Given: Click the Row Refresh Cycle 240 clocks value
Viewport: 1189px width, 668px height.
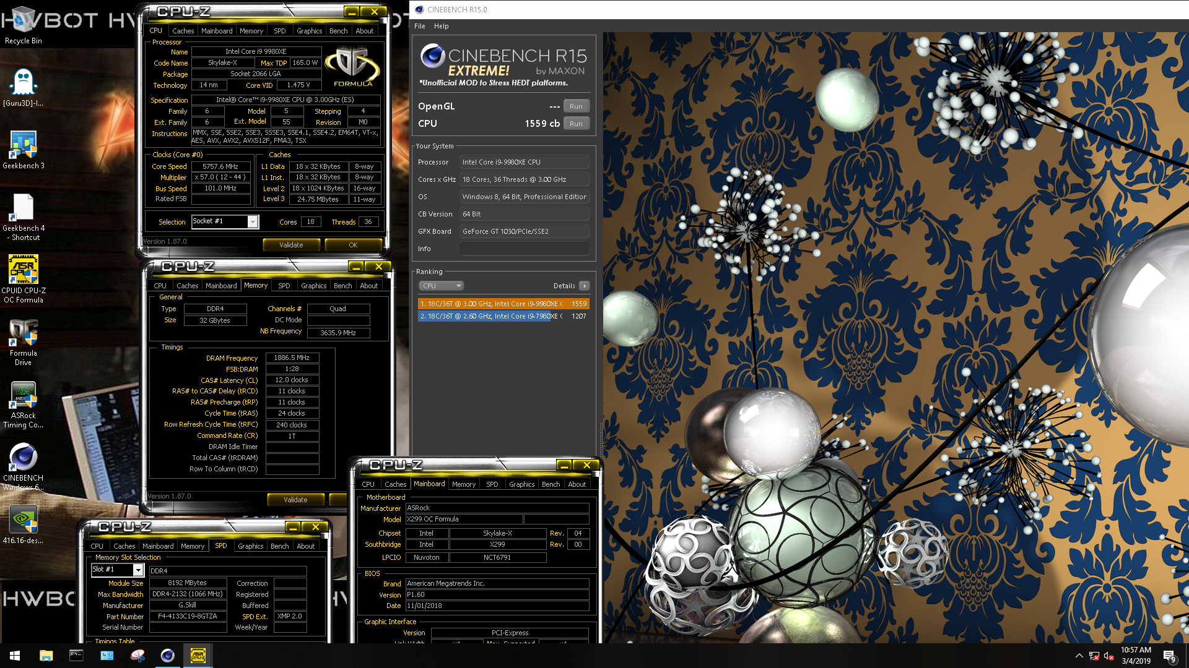Looking at the screenshot, I should point(292,425).
